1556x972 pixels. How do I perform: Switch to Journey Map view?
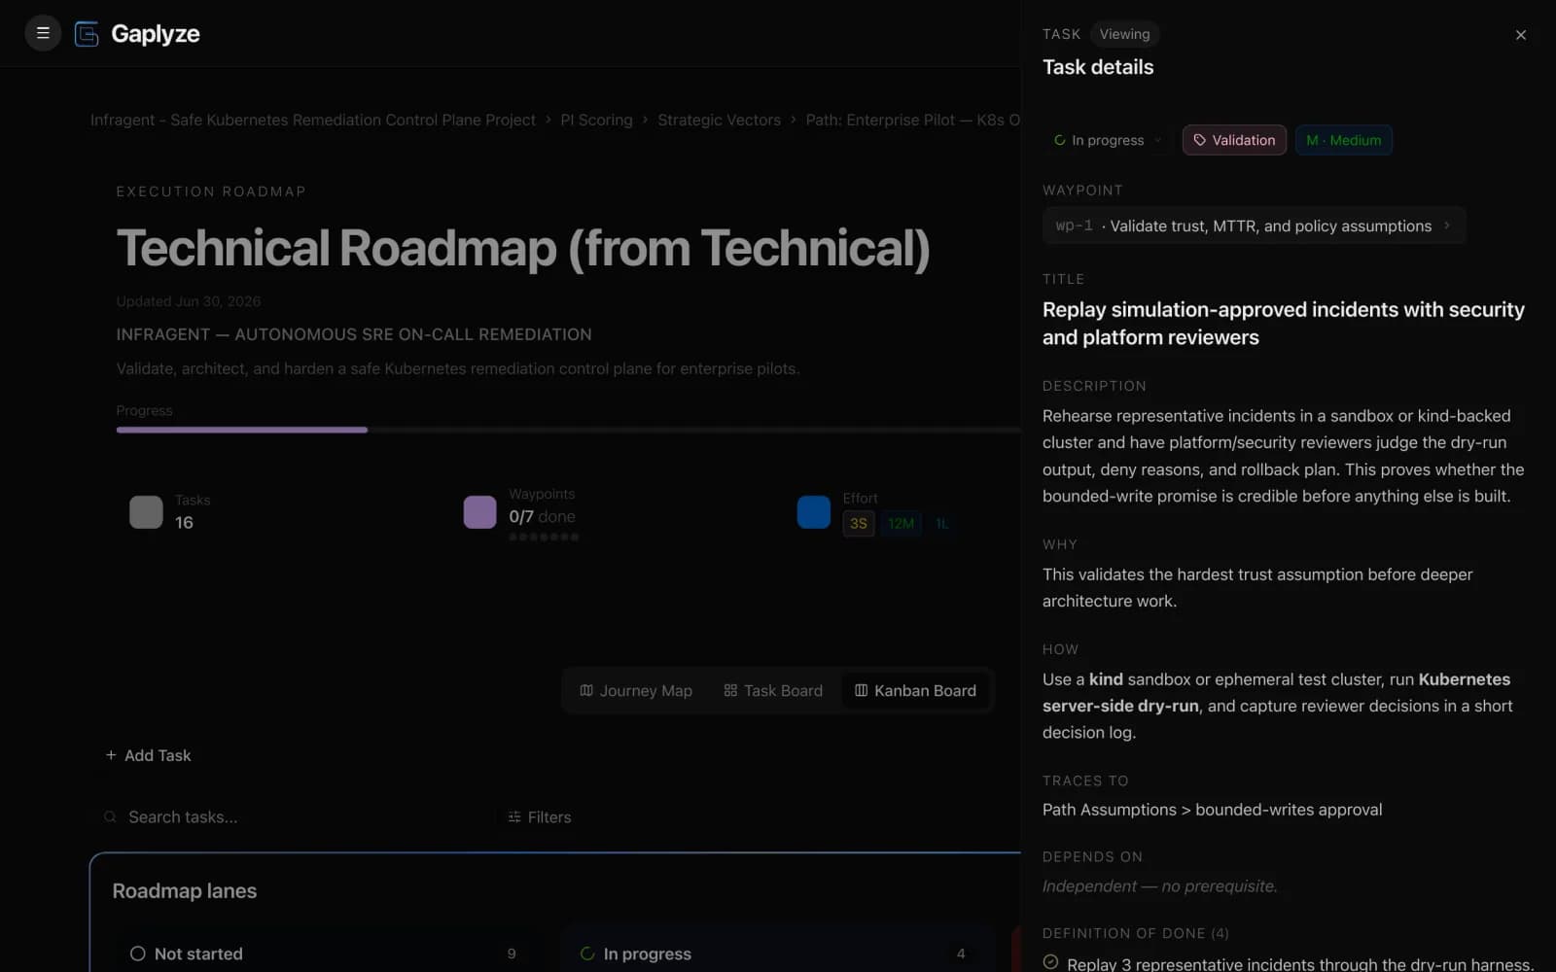(636, 691)
